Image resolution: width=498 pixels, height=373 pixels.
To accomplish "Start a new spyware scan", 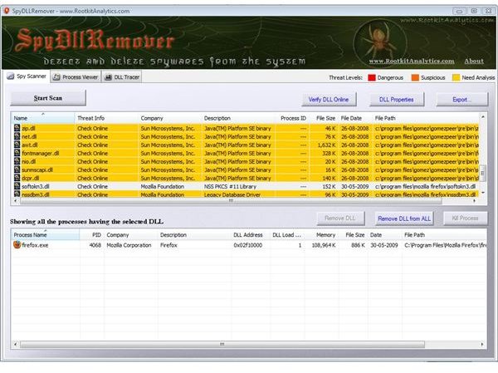I will coord(48,98).
